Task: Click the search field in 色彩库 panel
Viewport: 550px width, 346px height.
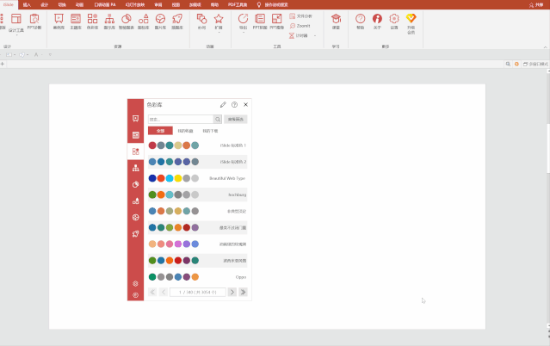Action: click(x=181, y=120)
